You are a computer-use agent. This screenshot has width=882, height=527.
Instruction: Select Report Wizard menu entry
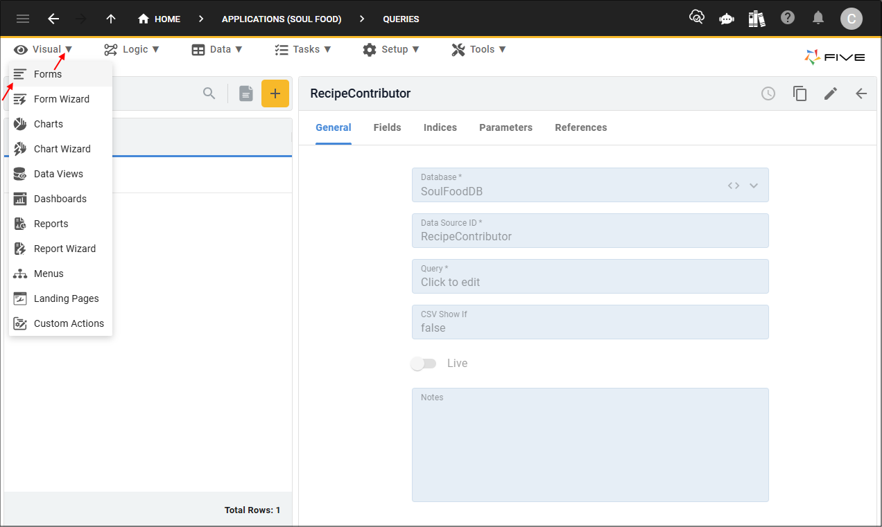60,249
